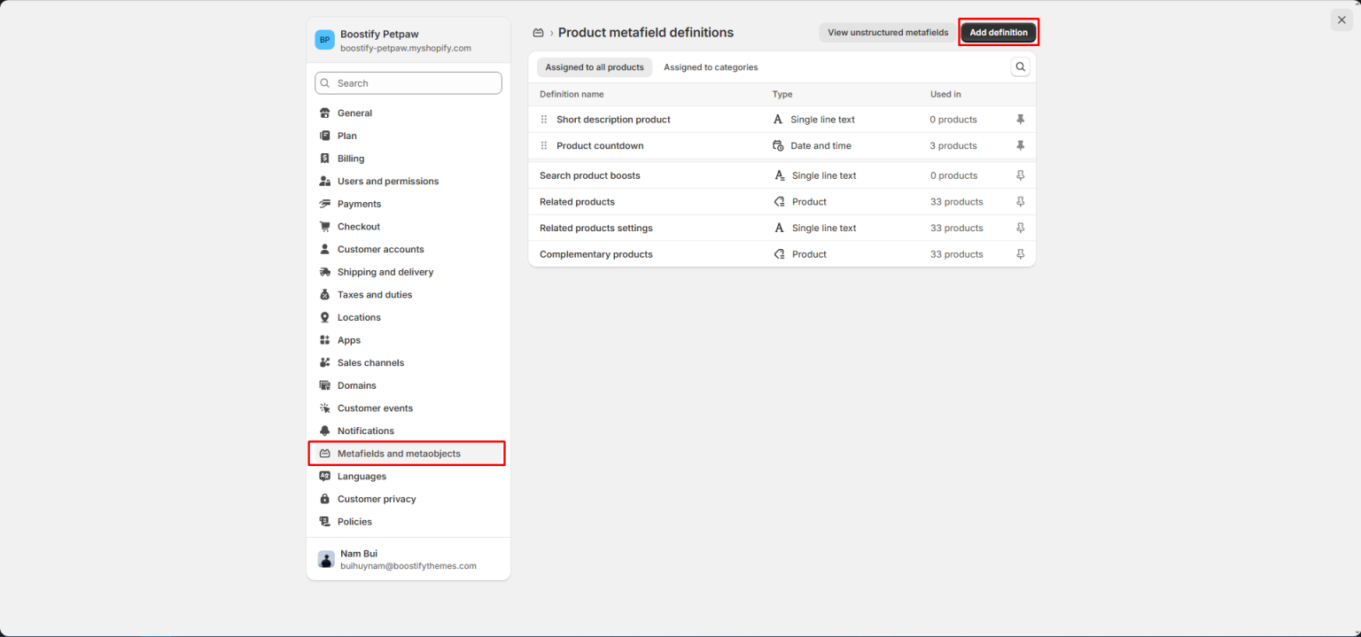Pin the Related products definition

[1020, 201]
